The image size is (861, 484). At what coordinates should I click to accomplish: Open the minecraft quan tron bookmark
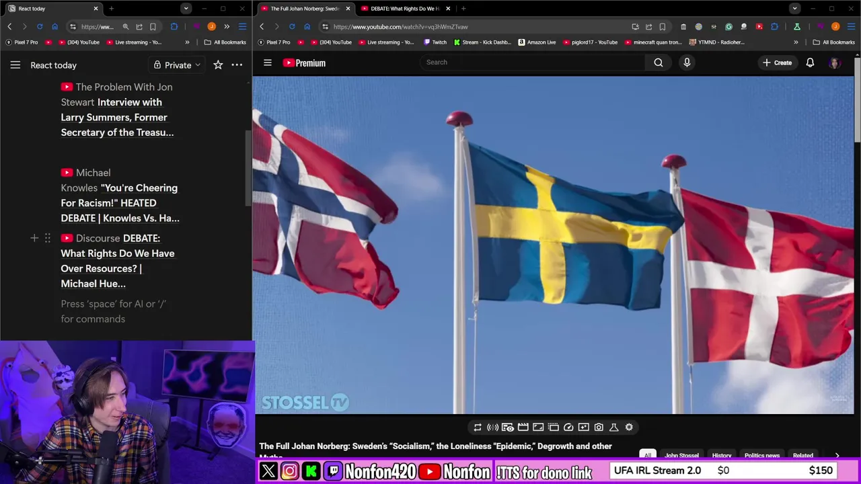pos(653,42)
